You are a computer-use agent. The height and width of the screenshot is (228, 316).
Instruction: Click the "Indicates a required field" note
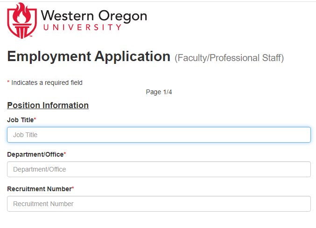47,83
